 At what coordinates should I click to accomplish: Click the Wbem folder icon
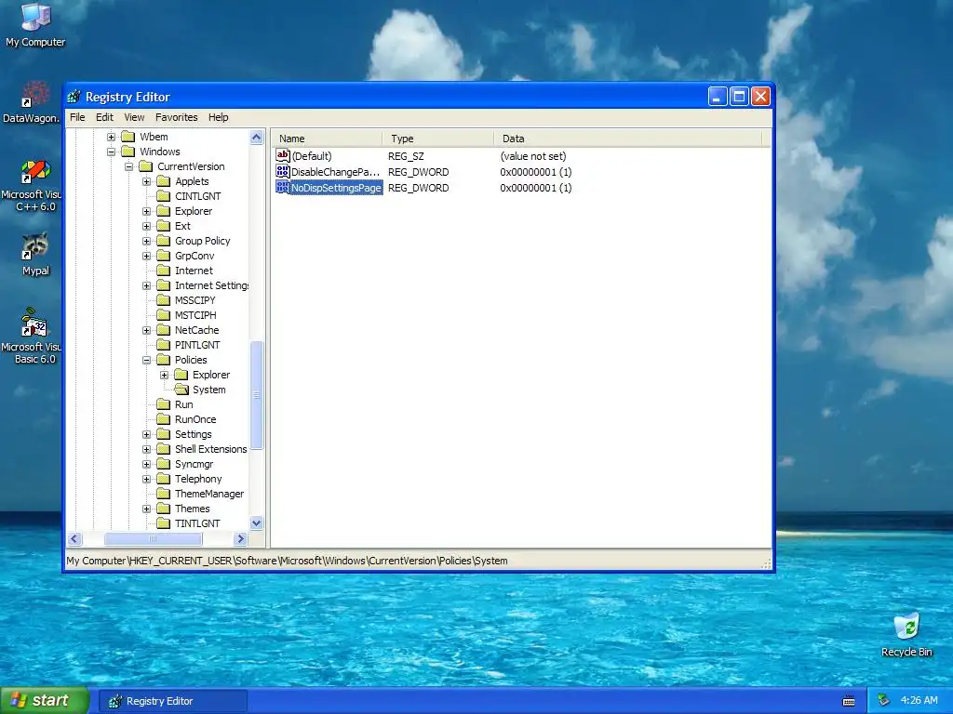(x=128, y=136)
